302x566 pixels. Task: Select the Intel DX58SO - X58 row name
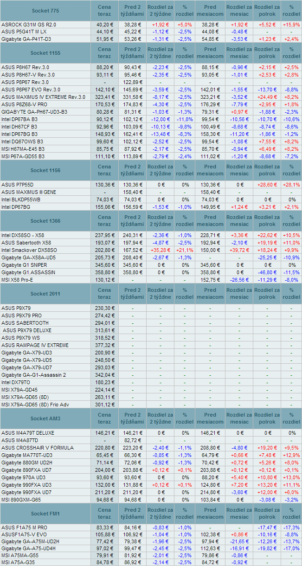(x=23, y=235)
